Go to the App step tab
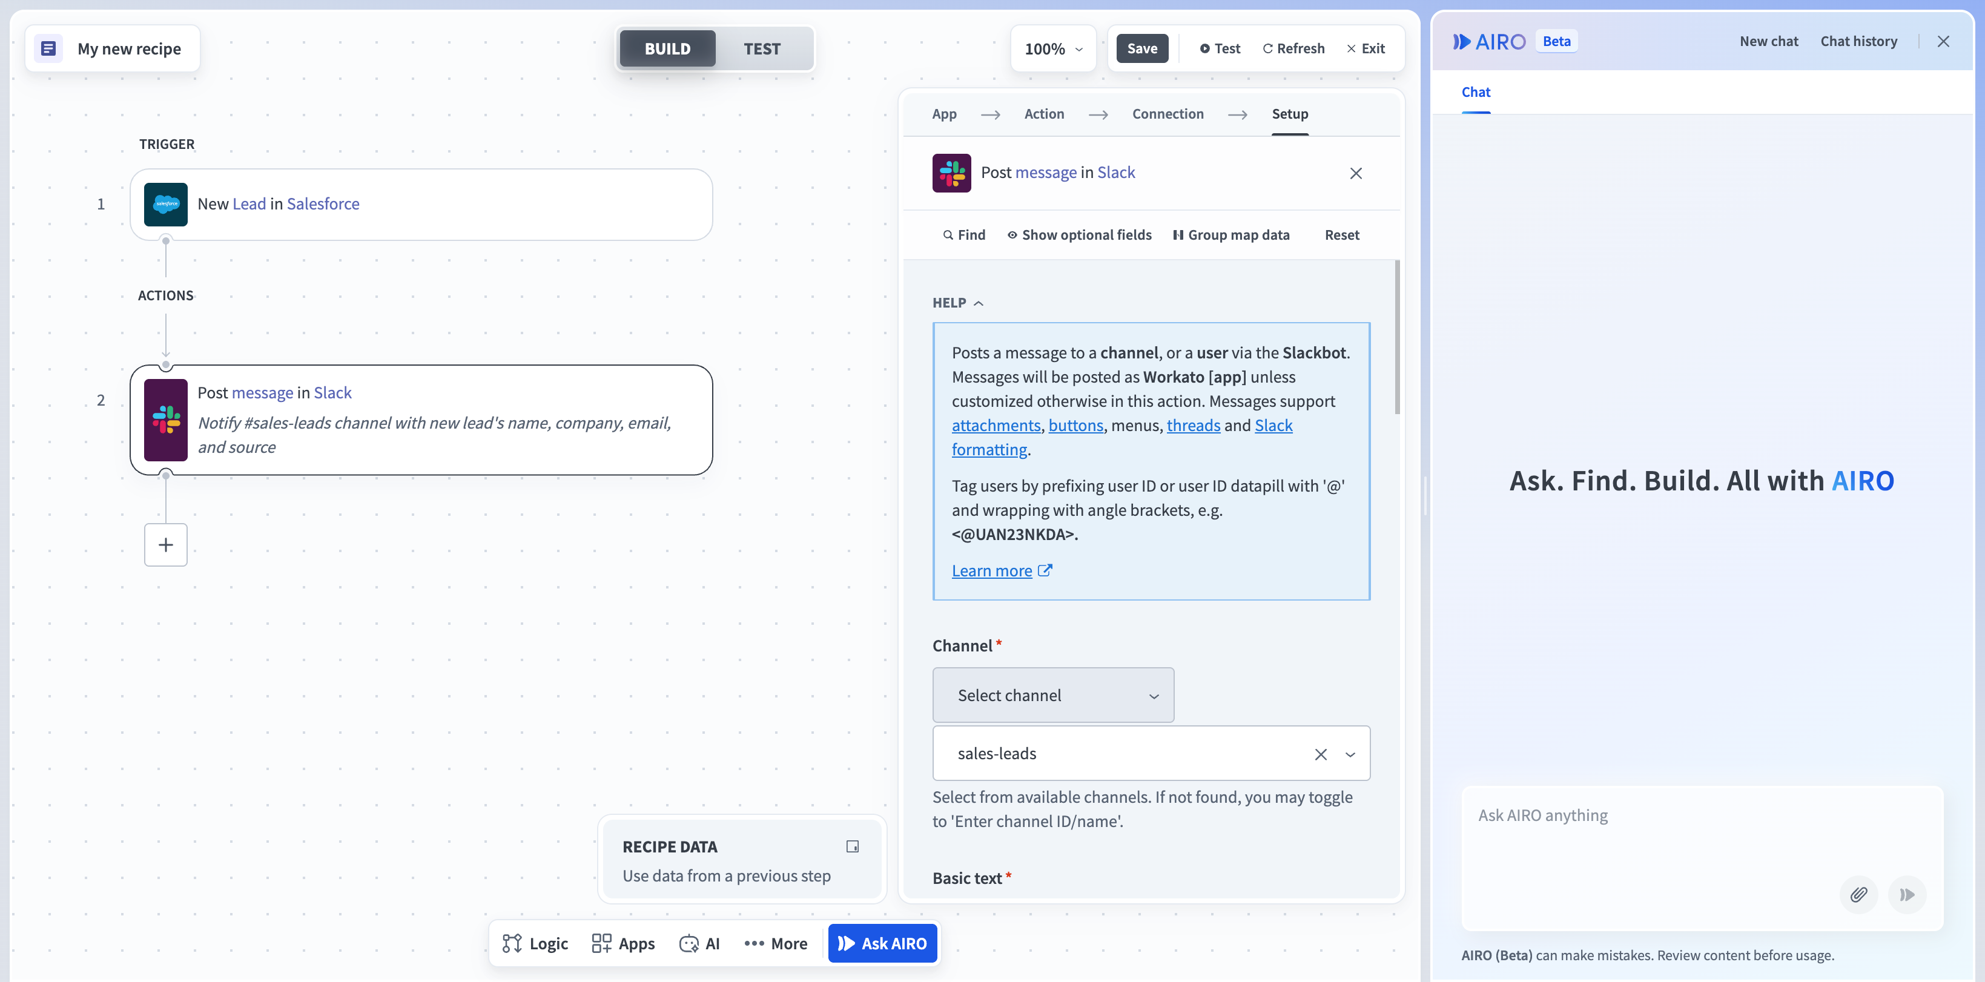1985x982 pixels. click(944, 114)
